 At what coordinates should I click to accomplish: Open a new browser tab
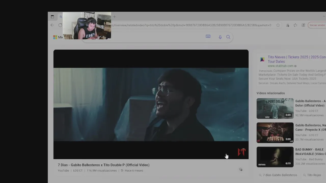(114, 17)
